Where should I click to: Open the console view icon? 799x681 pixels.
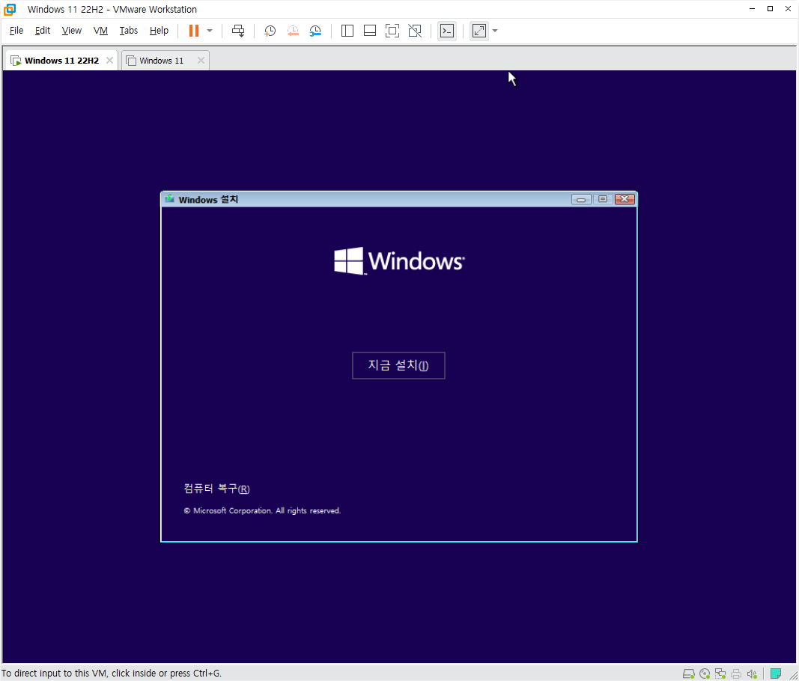[447, 31]
